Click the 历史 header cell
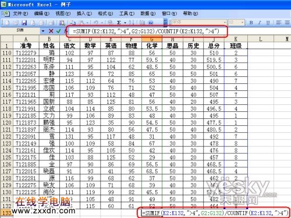Screen dimensions: 291x218 [x=193, y=45]
